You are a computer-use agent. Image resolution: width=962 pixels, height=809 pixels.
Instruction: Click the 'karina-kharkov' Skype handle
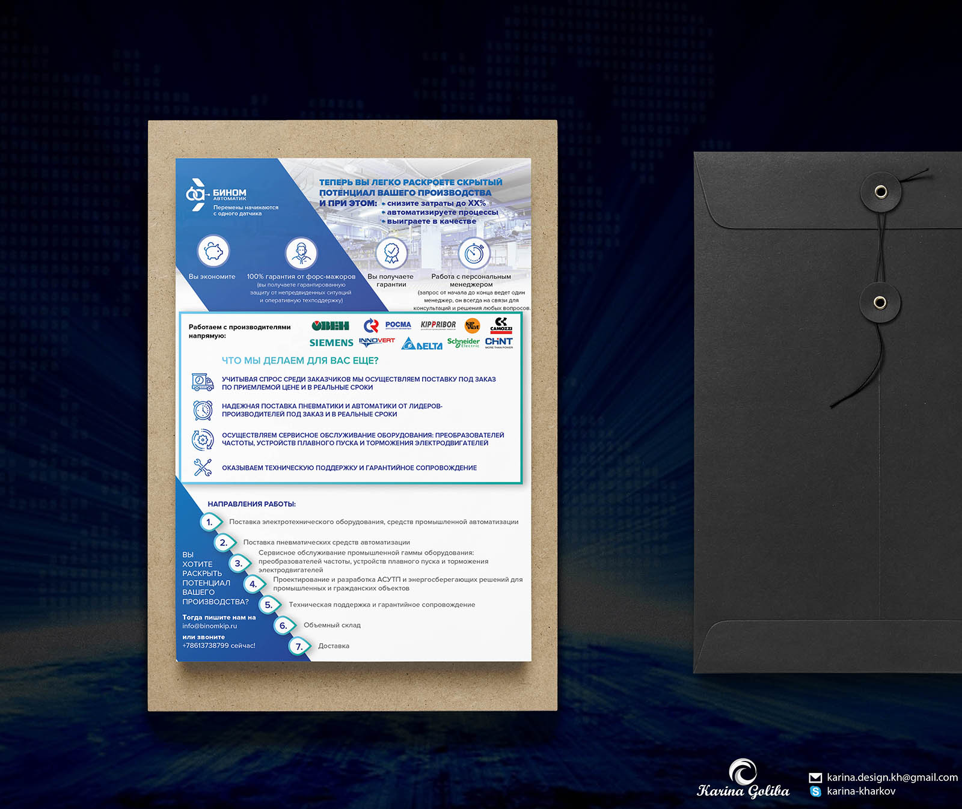(861, 792)
